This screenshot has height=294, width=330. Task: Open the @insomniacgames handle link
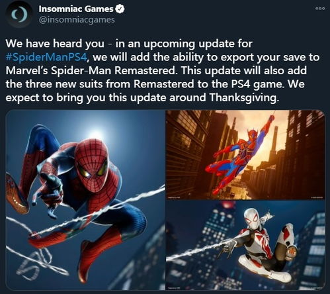click(x=77, y=20)
